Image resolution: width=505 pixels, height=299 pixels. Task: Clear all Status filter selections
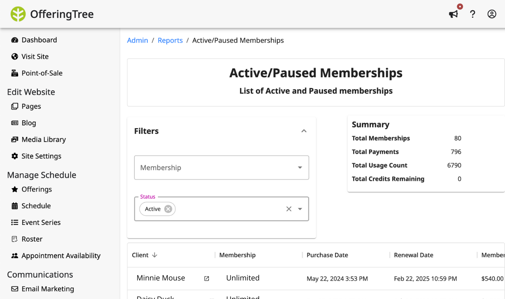tap(289, 209)
